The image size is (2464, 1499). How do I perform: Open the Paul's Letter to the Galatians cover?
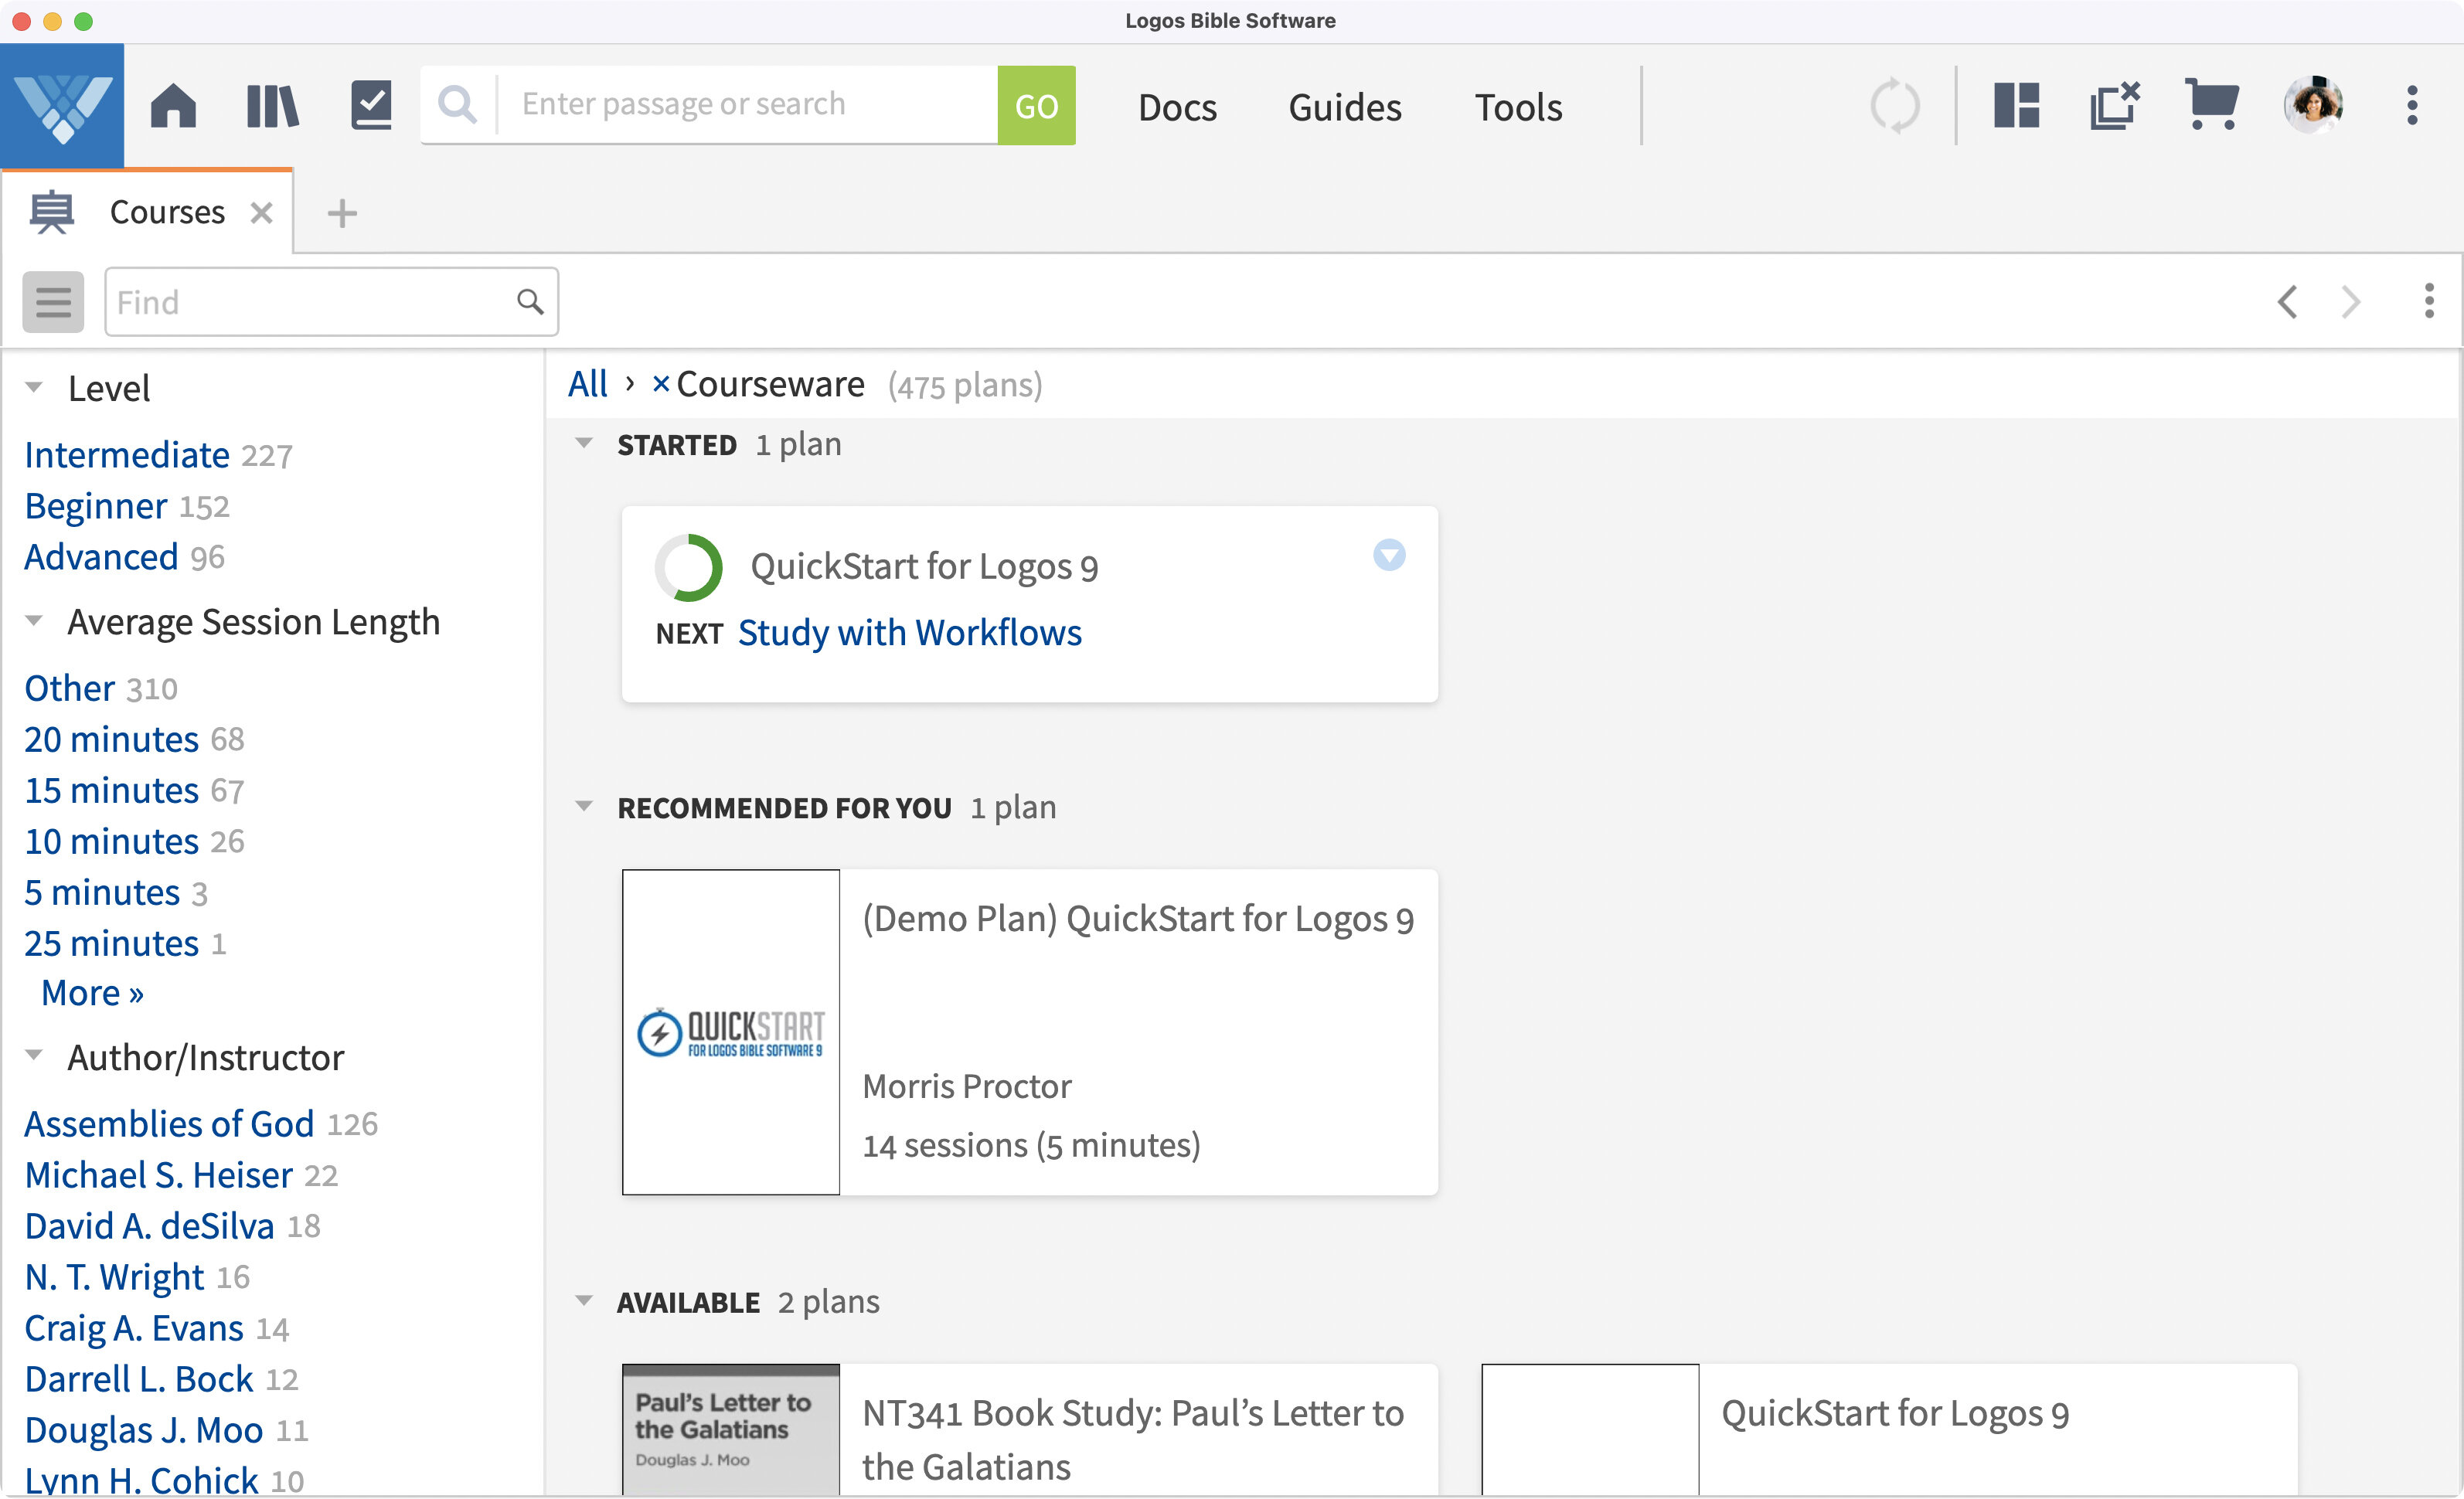click(731, 1430)
